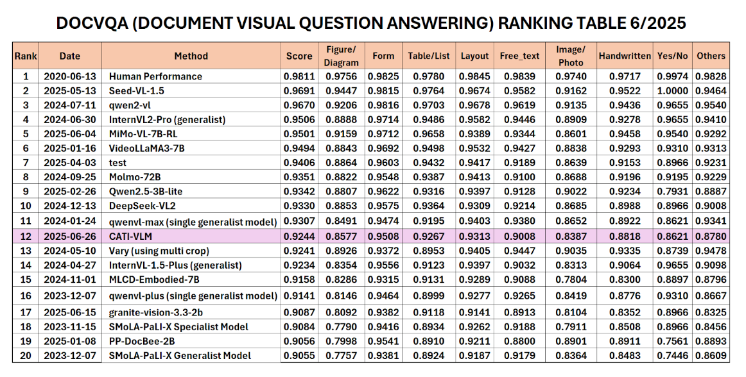Click CATI-VLM Figure/Diagram value 0.8577
Image resolution: width=746 pixels, height=377 pixels.
coord(341,237)
